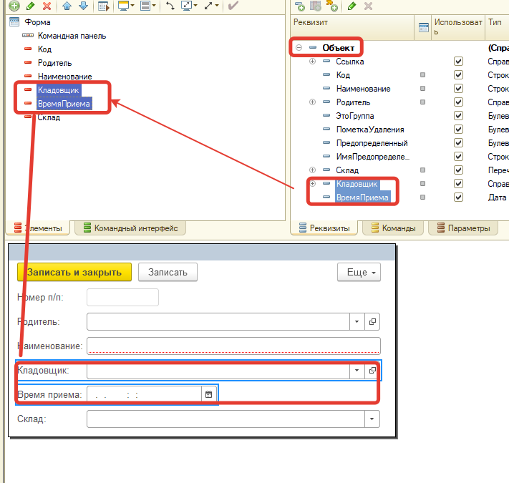Viewport: 509px width, 483px height.
Task: Click the monitor icon with diagonal arrow
Action: point(187,6)
